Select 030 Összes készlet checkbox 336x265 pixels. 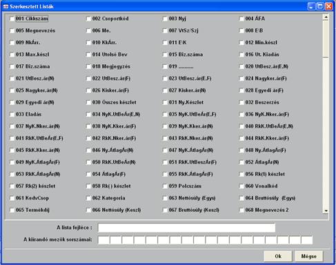pyautogui.click(x=88, y=102)
